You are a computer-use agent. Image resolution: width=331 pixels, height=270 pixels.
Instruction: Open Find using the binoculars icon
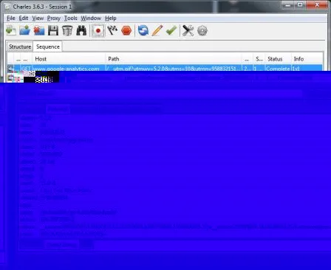(x=81, y=30)
